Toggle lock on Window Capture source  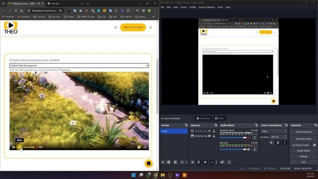(214, 136)
